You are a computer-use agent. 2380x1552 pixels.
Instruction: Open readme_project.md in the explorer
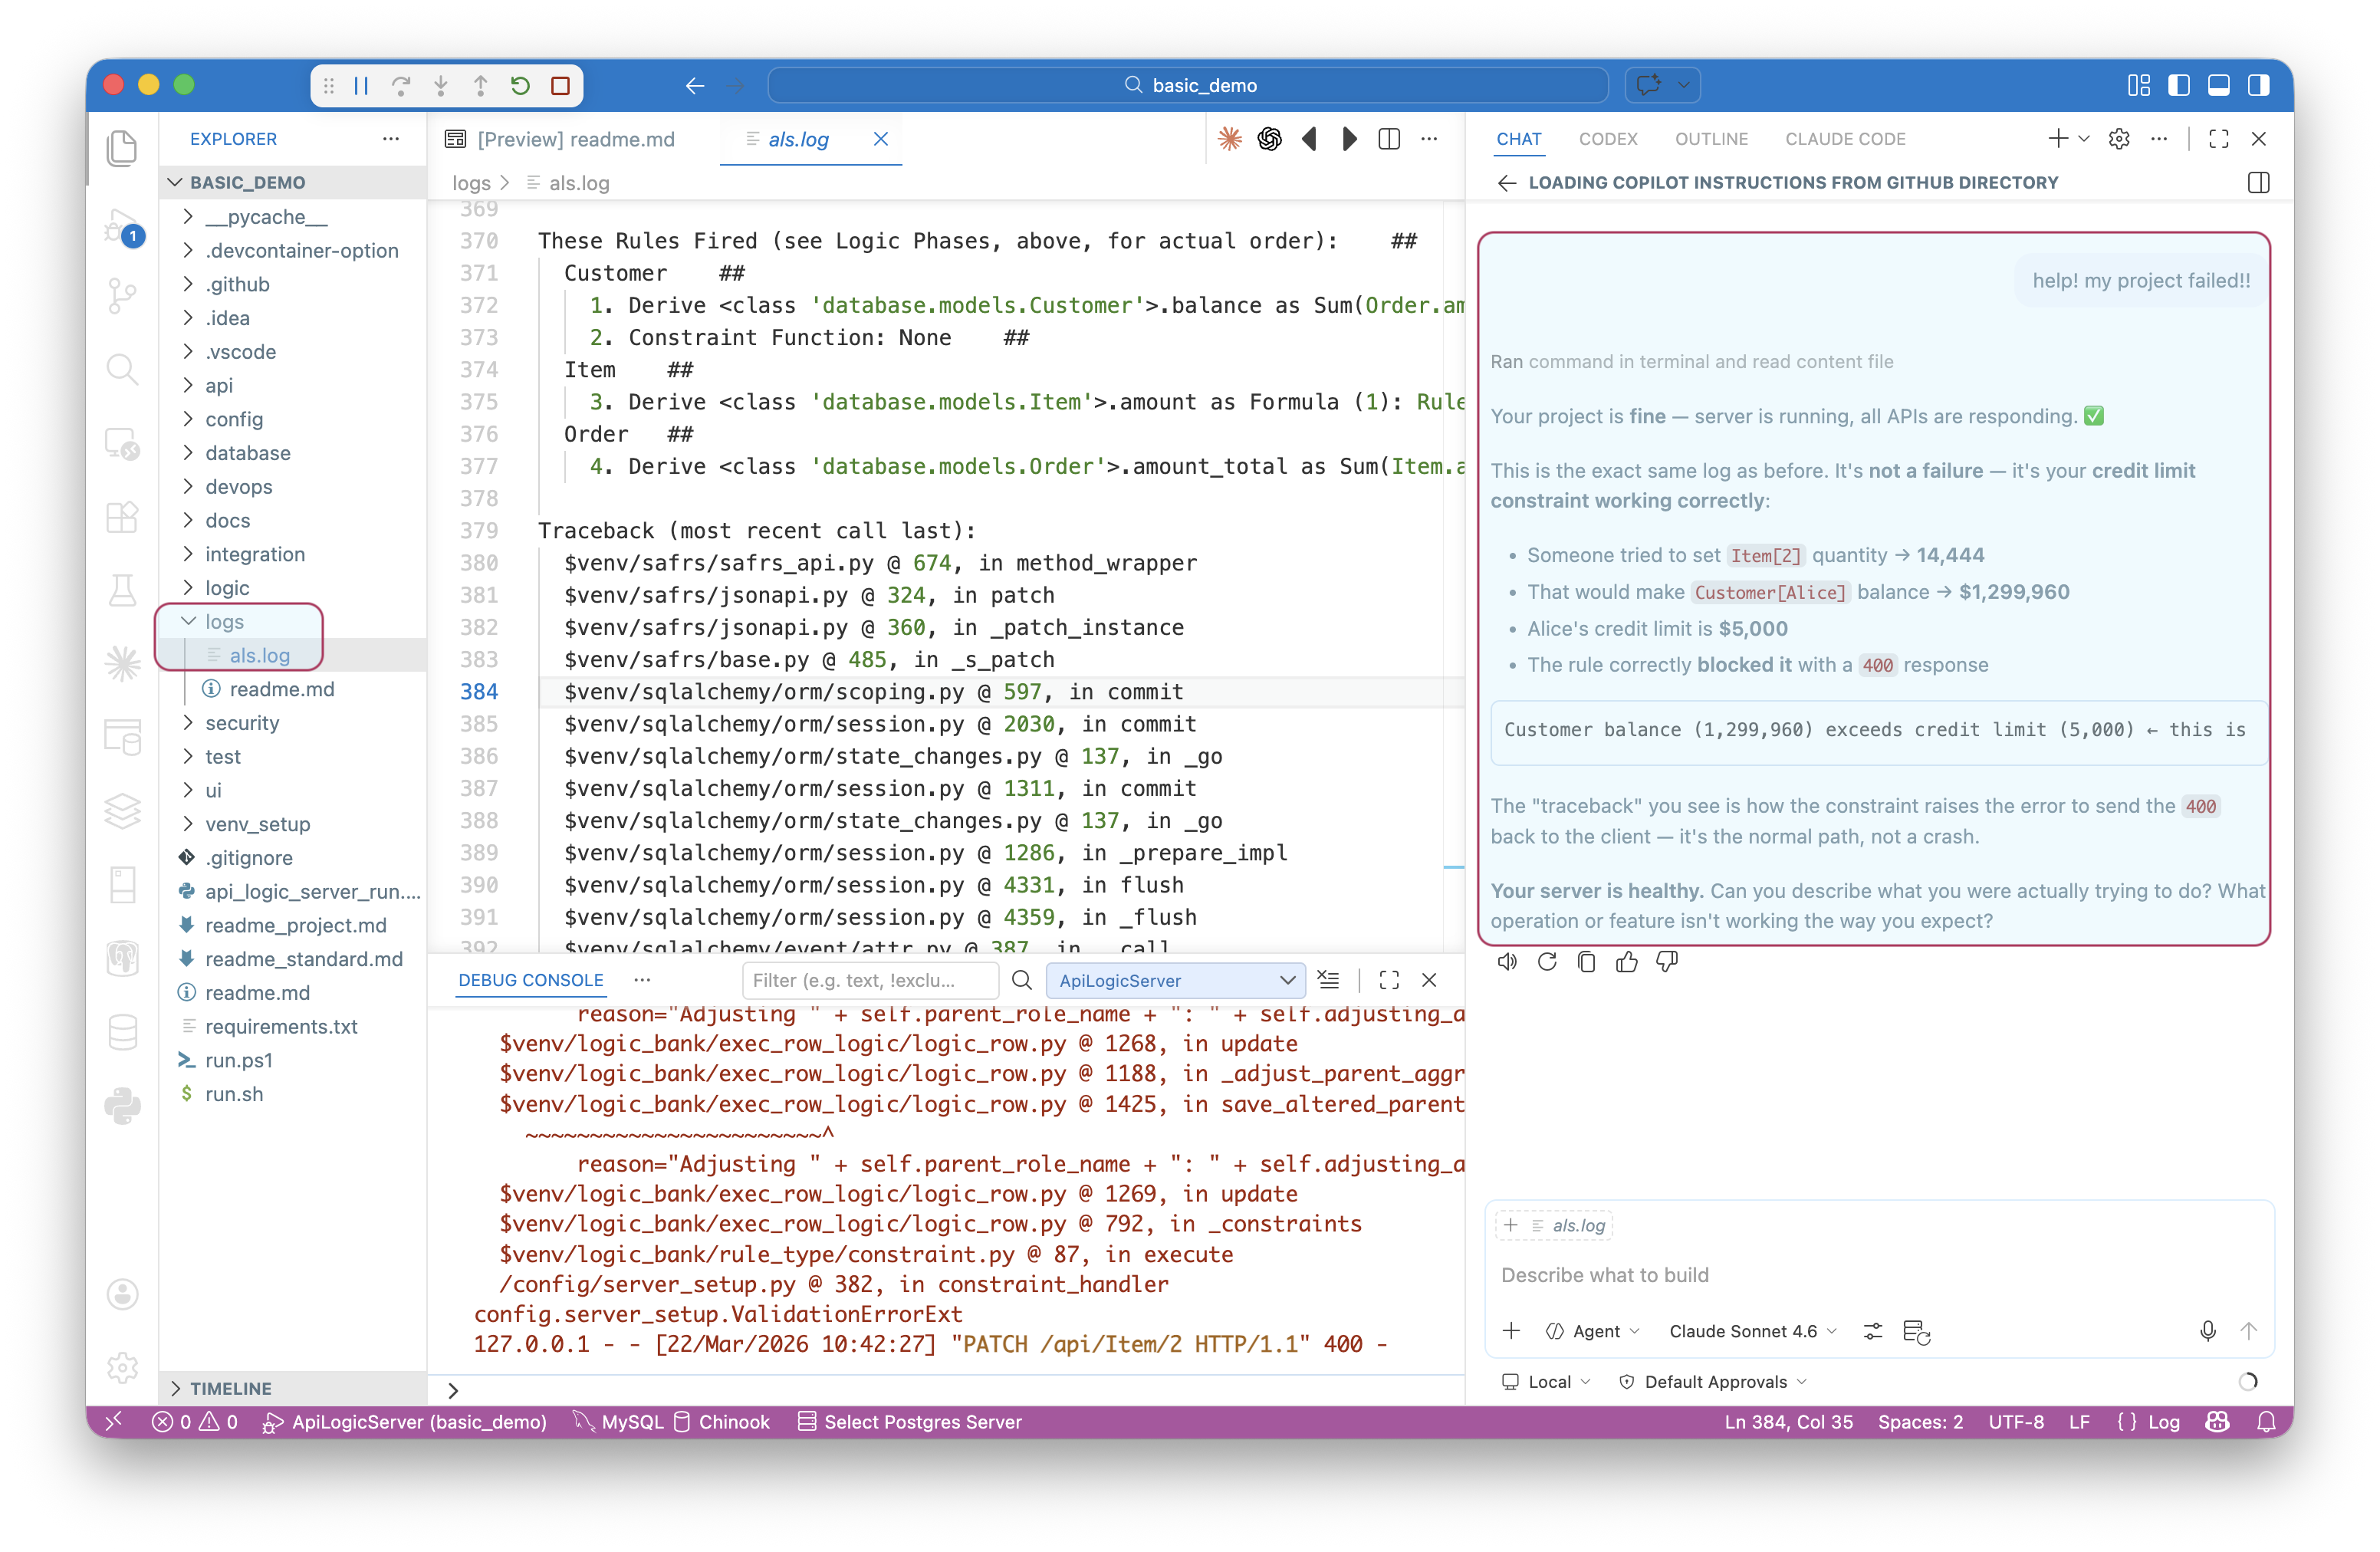coord(295,925)
